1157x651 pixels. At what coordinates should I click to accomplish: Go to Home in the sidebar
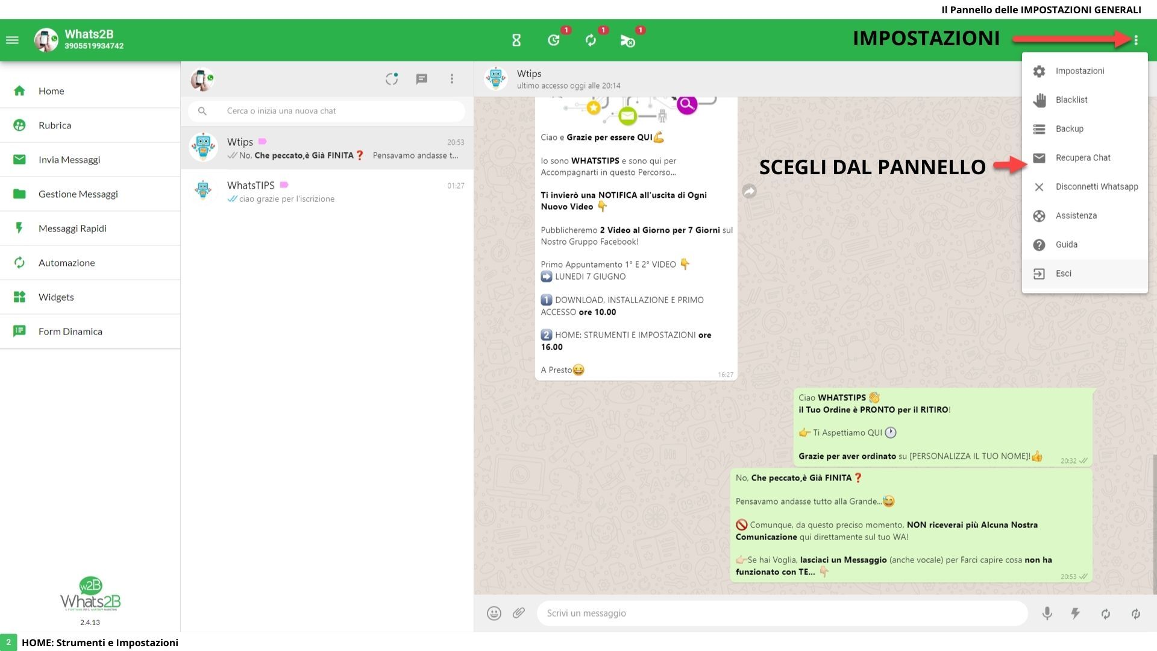pos(90,91)
